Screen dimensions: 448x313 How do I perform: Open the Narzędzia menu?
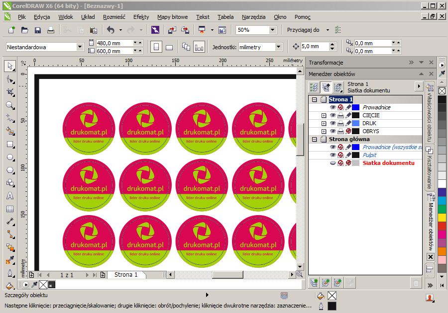coord(254,17)
